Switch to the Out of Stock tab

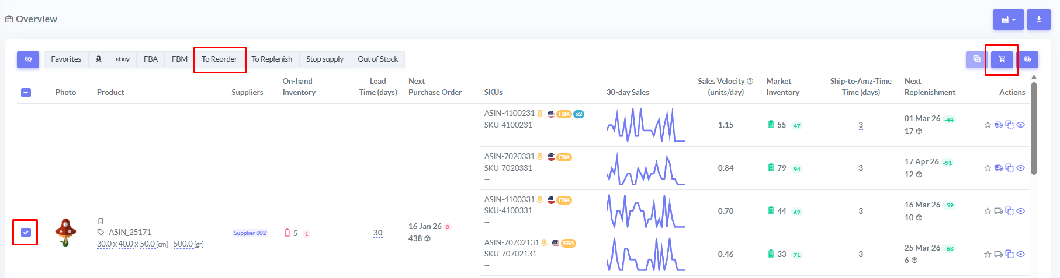(377, 59)
